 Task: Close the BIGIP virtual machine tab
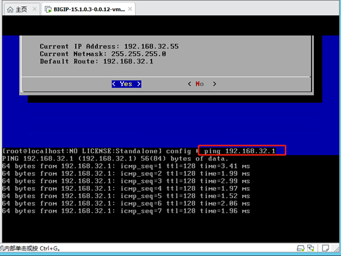tap(130, 9)
